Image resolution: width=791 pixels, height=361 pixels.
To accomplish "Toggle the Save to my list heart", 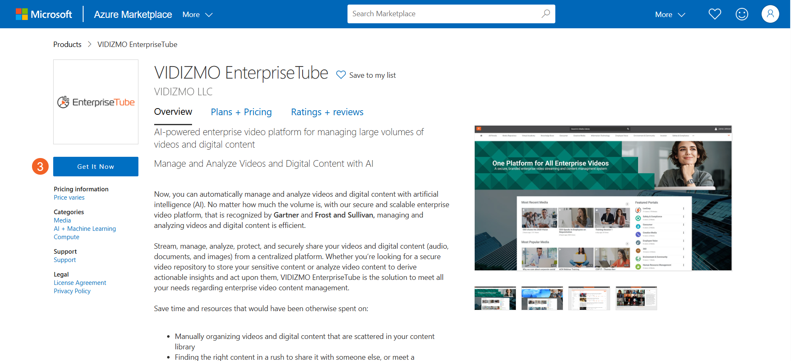I will pos(341,75).
